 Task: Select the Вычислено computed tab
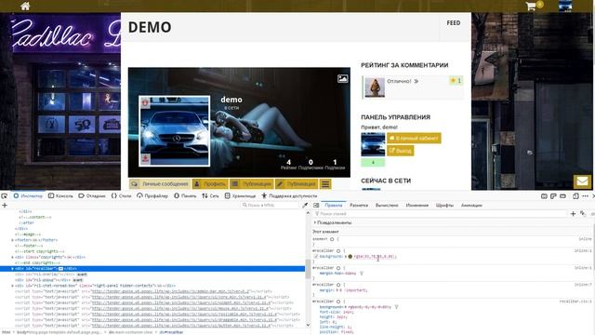click(x=387, y=205)
